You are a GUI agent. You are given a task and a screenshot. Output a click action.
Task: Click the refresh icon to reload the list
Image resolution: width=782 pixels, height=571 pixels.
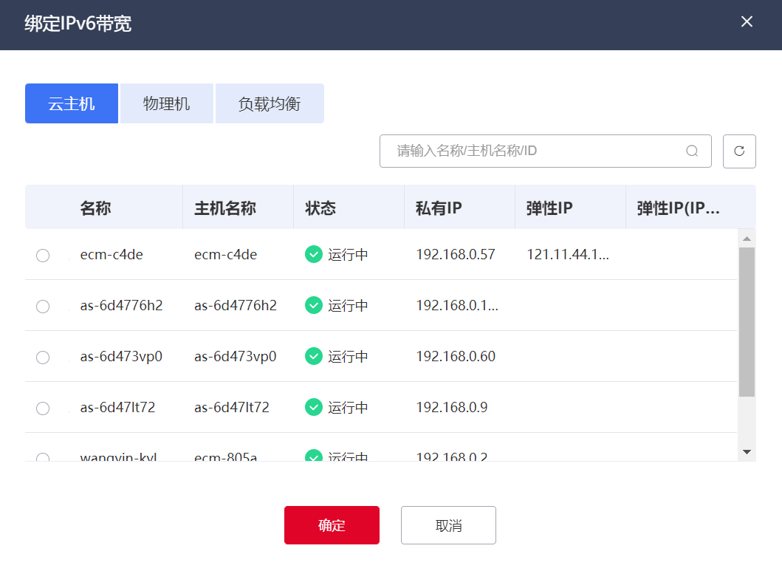[x=739, y=151]
